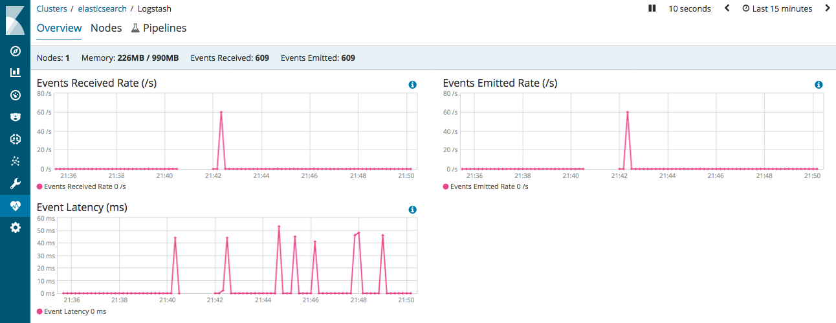
Task: Open Dev Tools via the wrench icon
Action: [x=16, y=184]
